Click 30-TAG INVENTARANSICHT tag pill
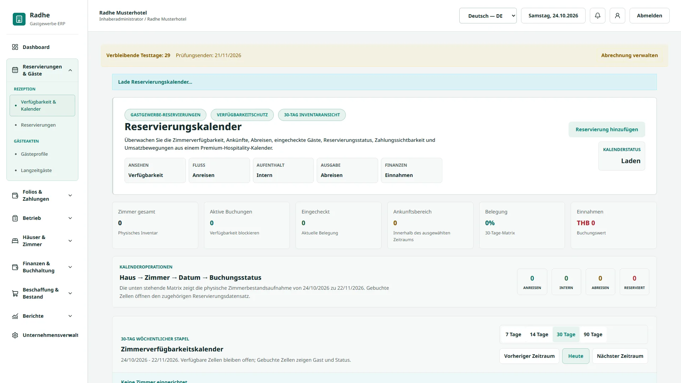 coord(312,115)
